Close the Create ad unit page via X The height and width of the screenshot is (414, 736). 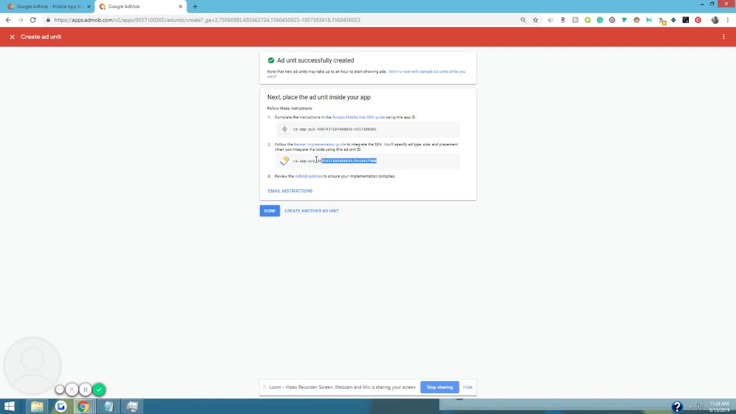coord(11,37)
